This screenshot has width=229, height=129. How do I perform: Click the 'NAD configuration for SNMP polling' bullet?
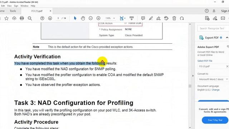71,69
